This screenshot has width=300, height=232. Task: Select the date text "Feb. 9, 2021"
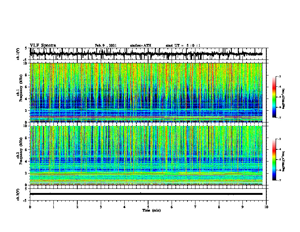[106, 45]
